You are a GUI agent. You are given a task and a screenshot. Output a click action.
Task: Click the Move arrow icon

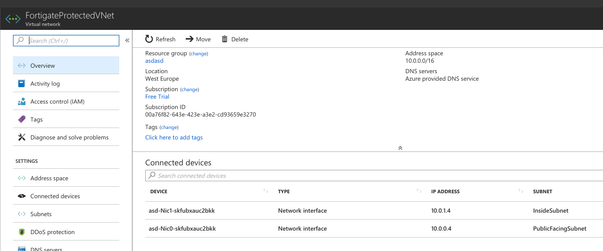[189, 39]
